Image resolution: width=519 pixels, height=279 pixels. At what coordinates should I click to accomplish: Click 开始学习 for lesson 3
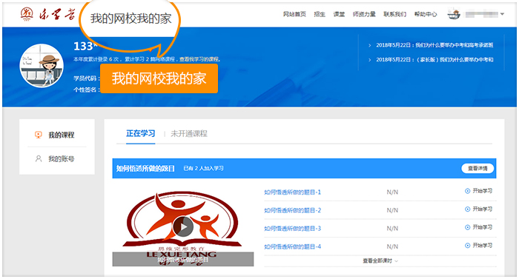[482, 227]
